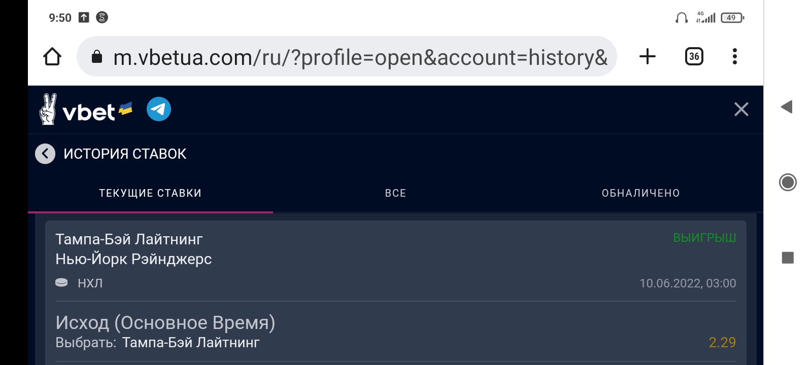Tap the Тампа-Бэй Лайтнинг team name
This screenshot has width=812, height=365.
[129, 239]
